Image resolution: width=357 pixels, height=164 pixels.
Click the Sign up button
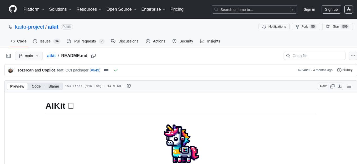pyautogui.click(x=331, y=9)
